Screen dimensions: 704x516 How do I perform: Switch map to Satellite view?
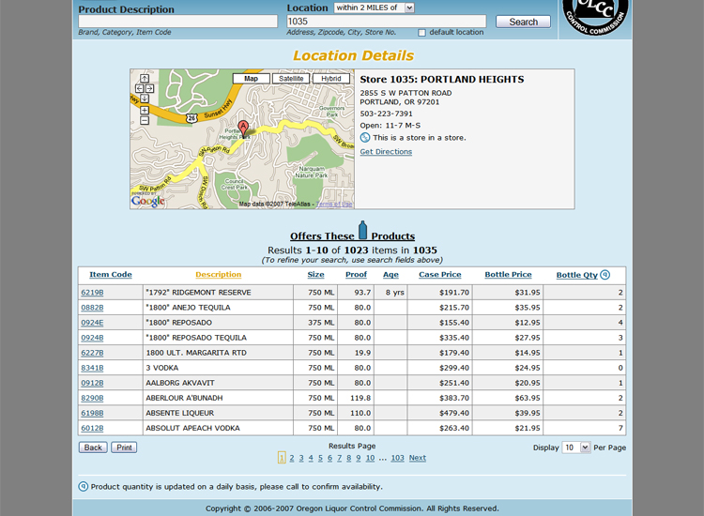pos(291,79)
